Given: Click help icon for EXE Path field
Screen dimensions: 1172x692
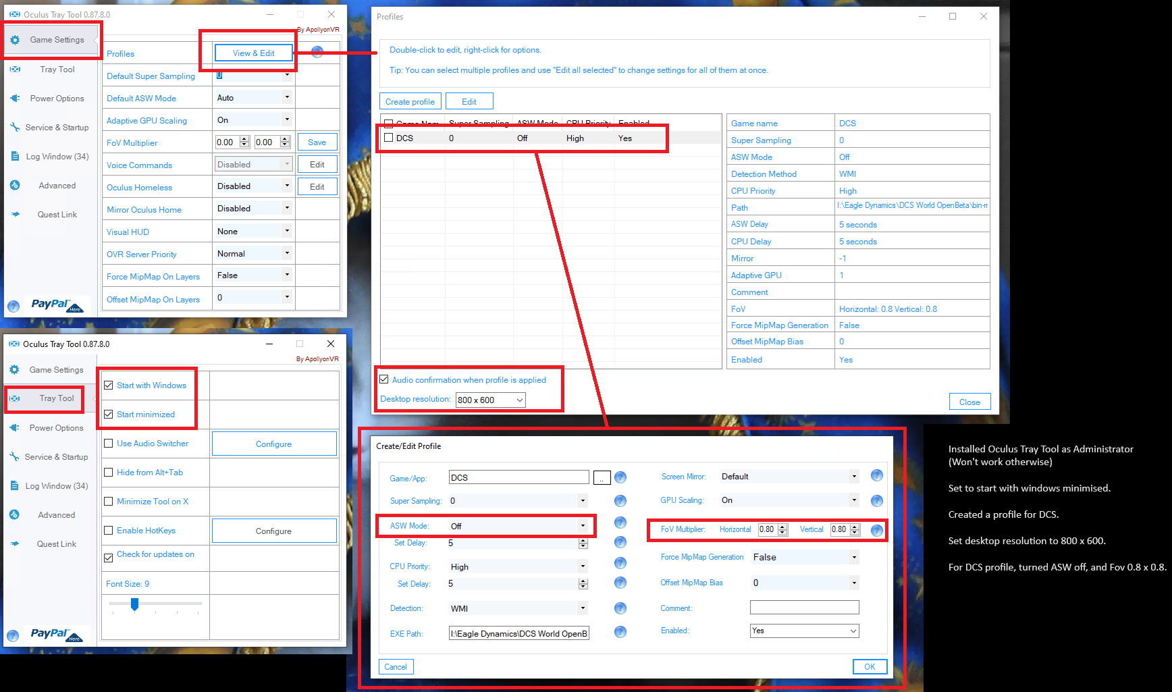Looking at the screenshot, I should (x=620, y=632).
